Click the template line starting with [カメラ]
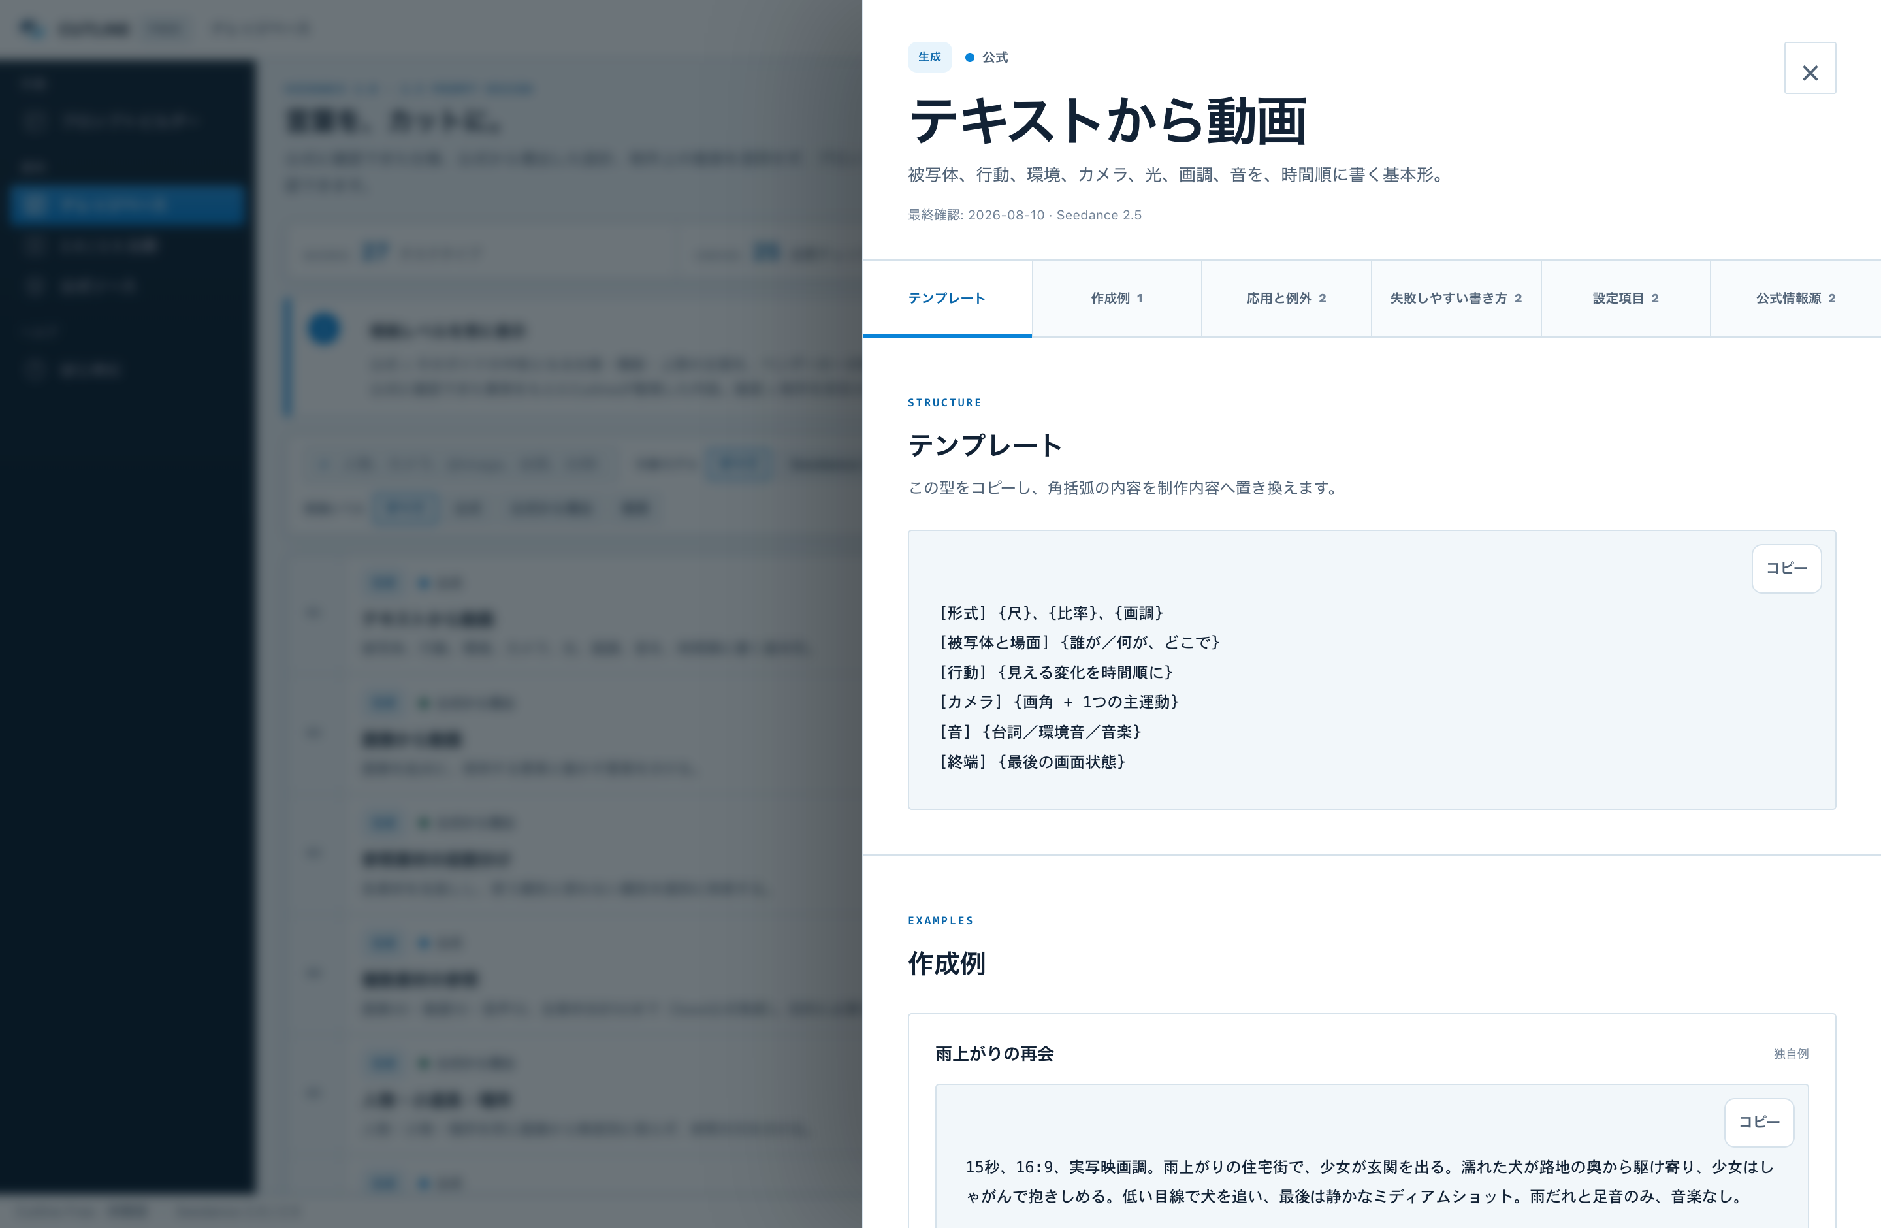 click(1059, 702)
